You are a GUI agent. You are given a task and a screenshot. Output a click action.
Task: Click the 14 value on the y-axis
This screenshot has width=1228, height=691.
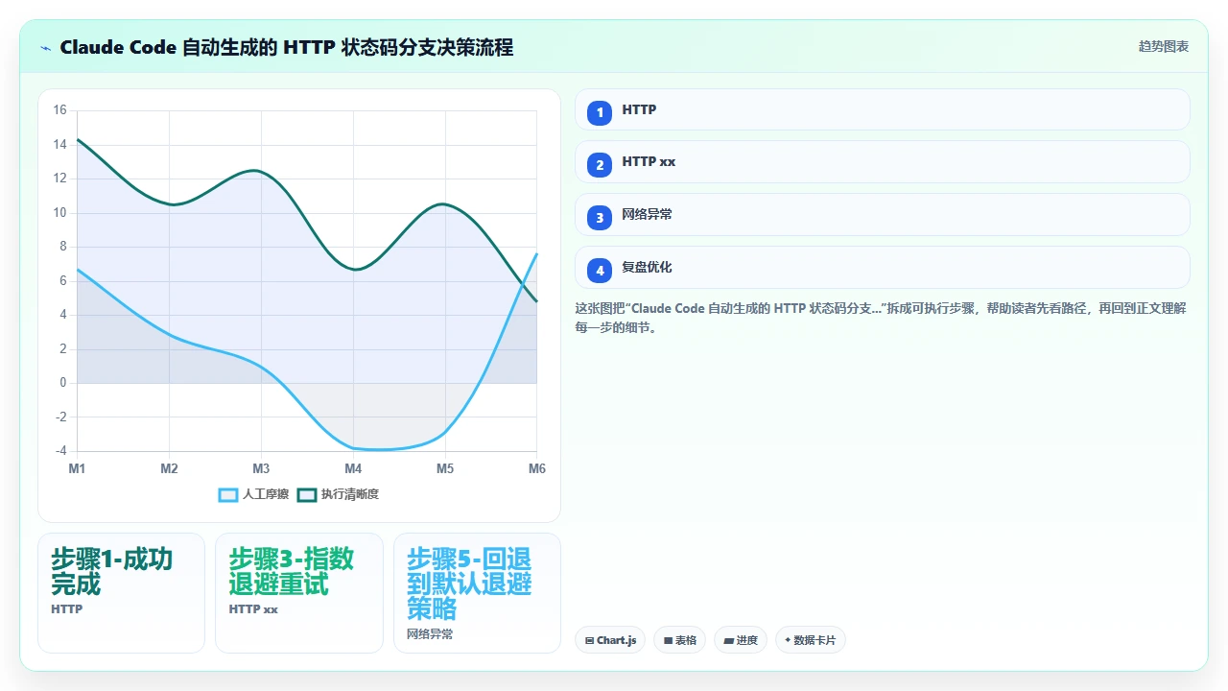tap(59, 145)
